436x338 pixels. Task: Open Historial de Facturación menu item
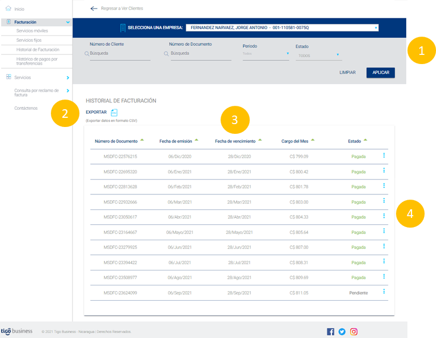(x=38, y=50)
